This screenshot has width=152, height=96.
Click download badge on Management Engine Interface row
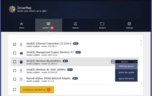pyautogui.click(x=78, y=52)
